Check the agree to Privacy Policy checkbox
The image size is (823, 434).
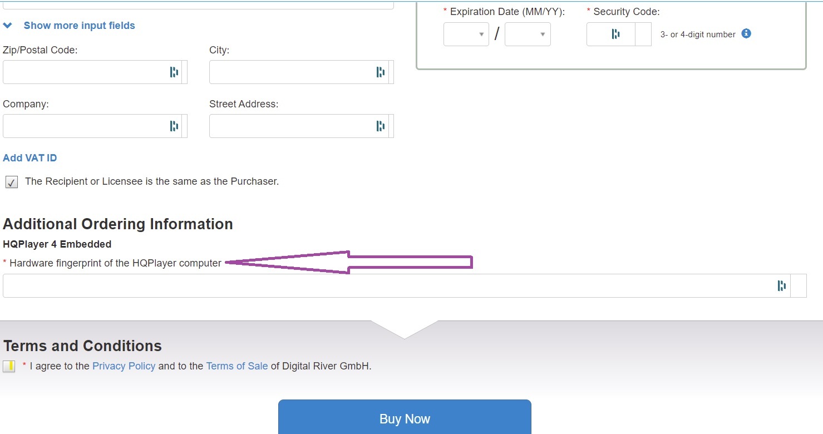click(9, 366)
